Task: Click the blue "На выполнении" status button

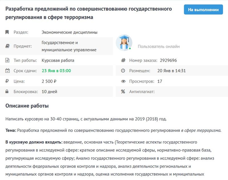Action: [x=203, y=9]
